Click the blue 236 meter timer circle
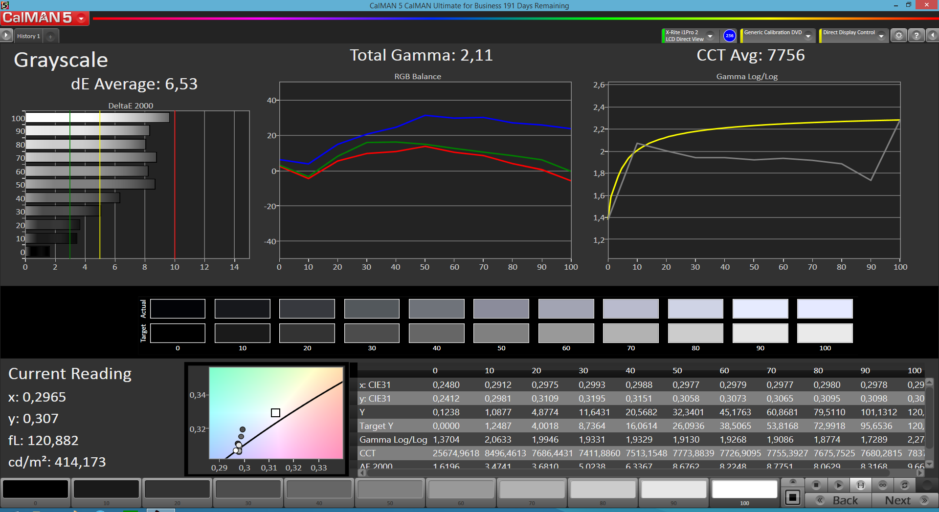The height and width of the screenshot is (512, 939). coord(729,36)
